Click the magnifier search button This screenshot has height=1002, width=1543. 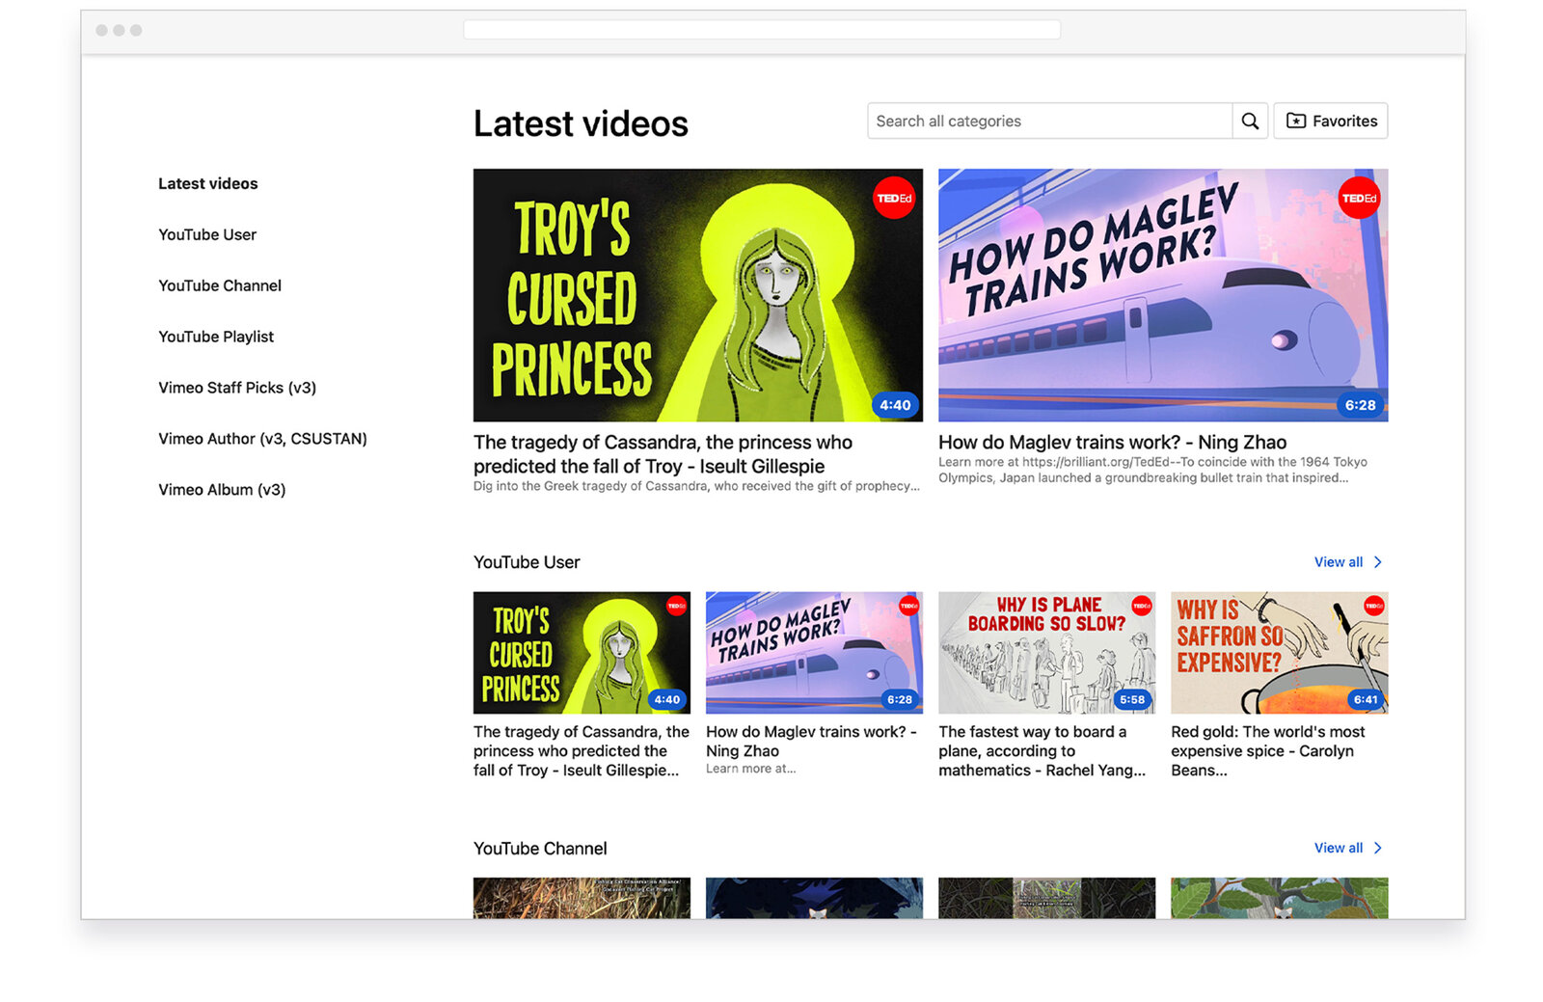coord(1250,121)
